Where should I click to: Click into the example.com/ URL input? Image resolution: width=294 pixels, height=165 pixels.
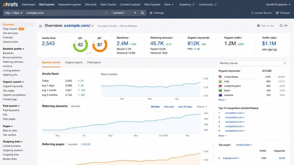click(x=65, y=13)
